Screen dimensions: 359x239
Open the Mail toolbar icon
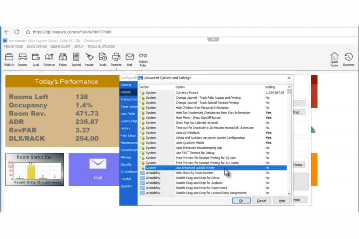pos(130,59)
